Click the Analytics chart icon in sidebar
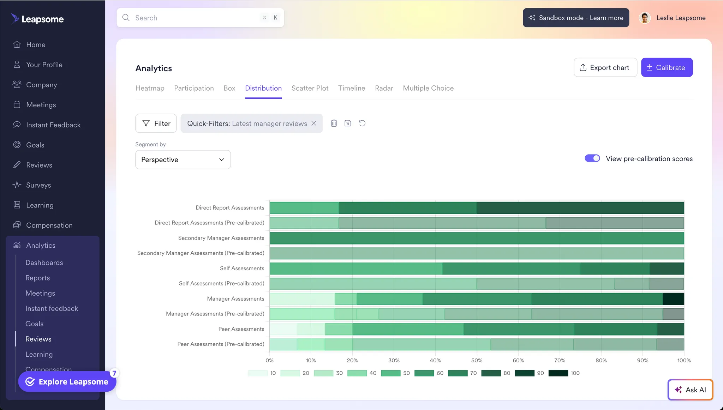The width and height of the screenshot is (723, 410). point(17,245)
